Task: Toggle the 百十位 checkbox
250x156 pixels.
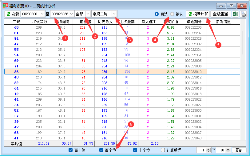Action: click(71, 150)
